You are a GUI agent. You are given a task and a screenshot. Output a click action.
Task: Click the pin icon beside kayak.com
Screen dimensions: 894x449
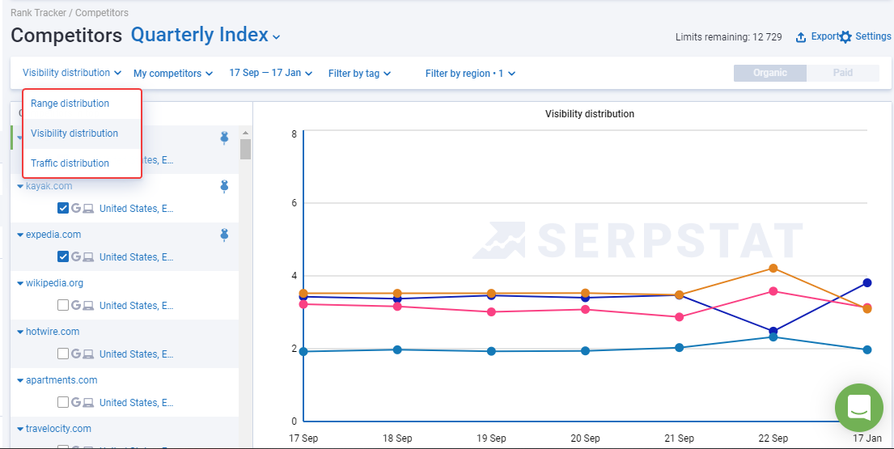224,186
